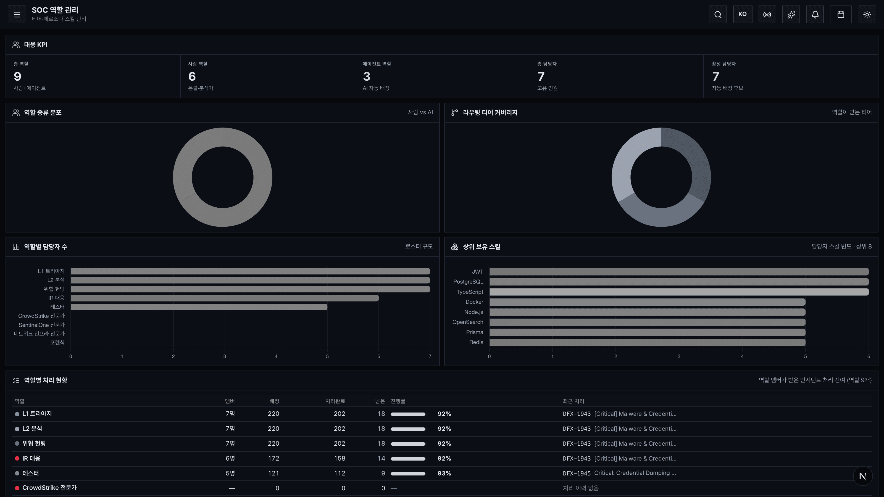Click the L1 트리아지 roster bar
Image resolution: width=884 pixels, height=497 pixels.
(250, 271)
